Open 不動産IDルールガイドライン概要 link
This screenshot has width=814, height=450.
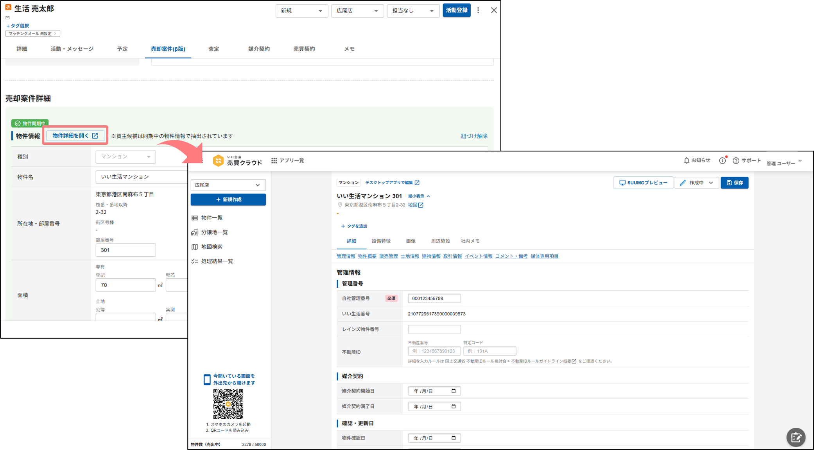tap(544, 361)
